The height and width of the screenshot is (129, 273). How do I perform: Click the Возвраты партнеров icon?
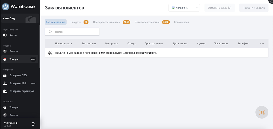coord(5,91)
